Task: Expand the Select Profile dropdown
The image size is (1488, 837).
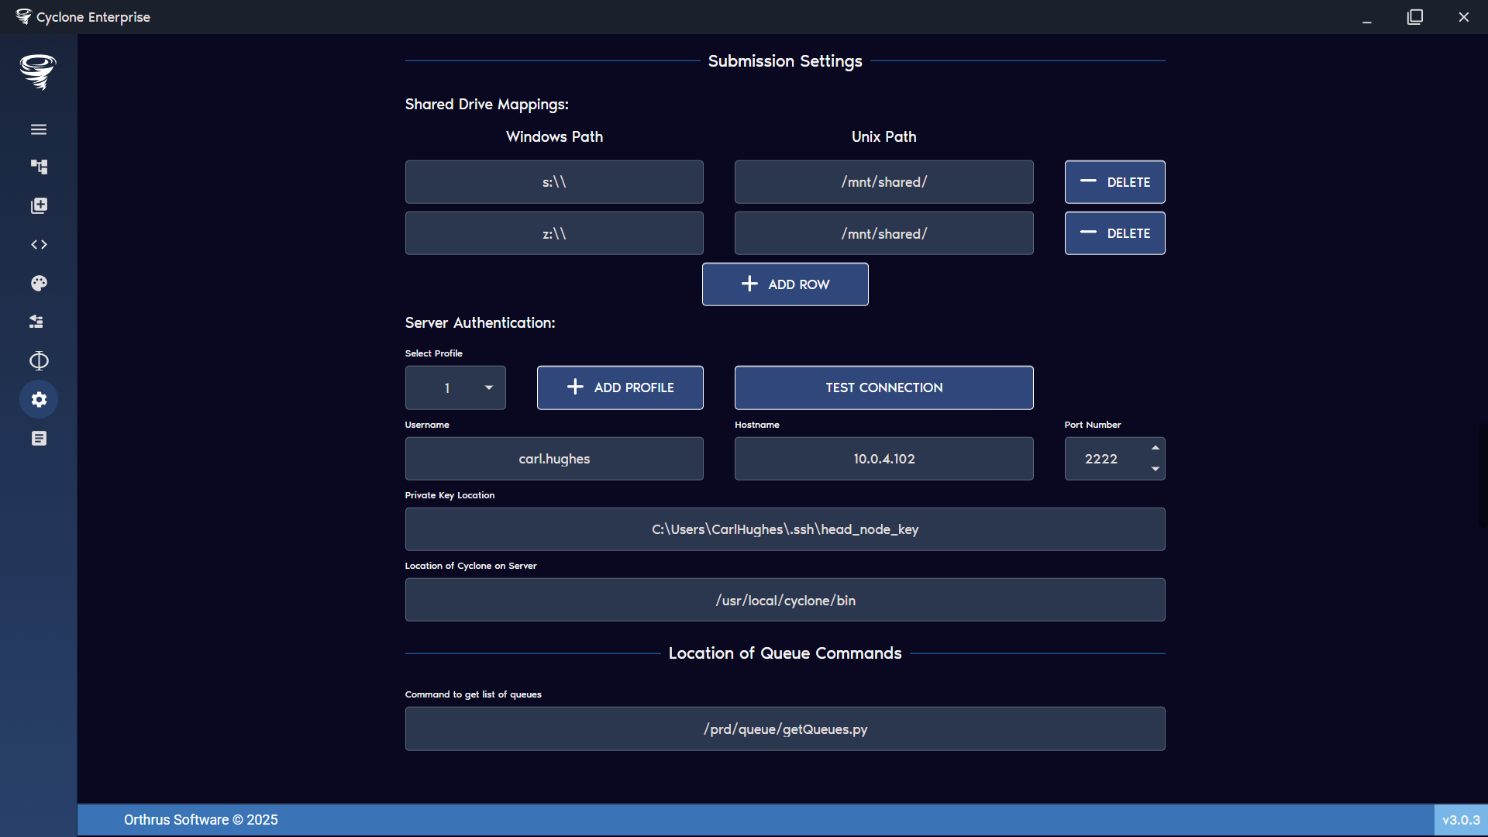Action: 456,387
